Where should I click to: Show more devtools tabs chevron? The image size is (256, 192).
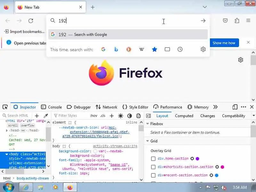[x=215, y=107]
